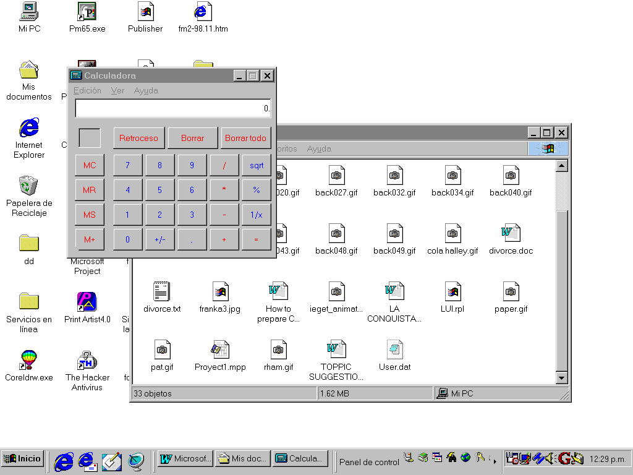The image size is (633, 475).
Task: Click the calculator display field
Action: [173, 108]
